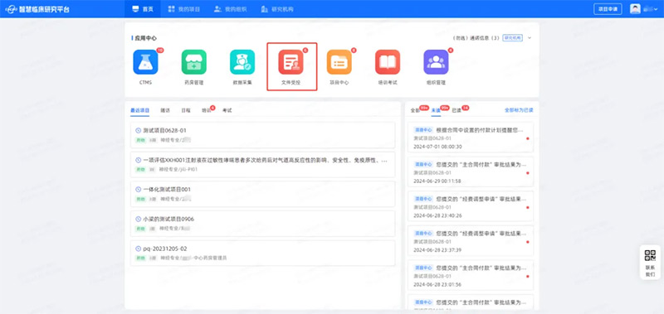
Task: Click the QR code contact-us widget
Action: click(650, 262)
